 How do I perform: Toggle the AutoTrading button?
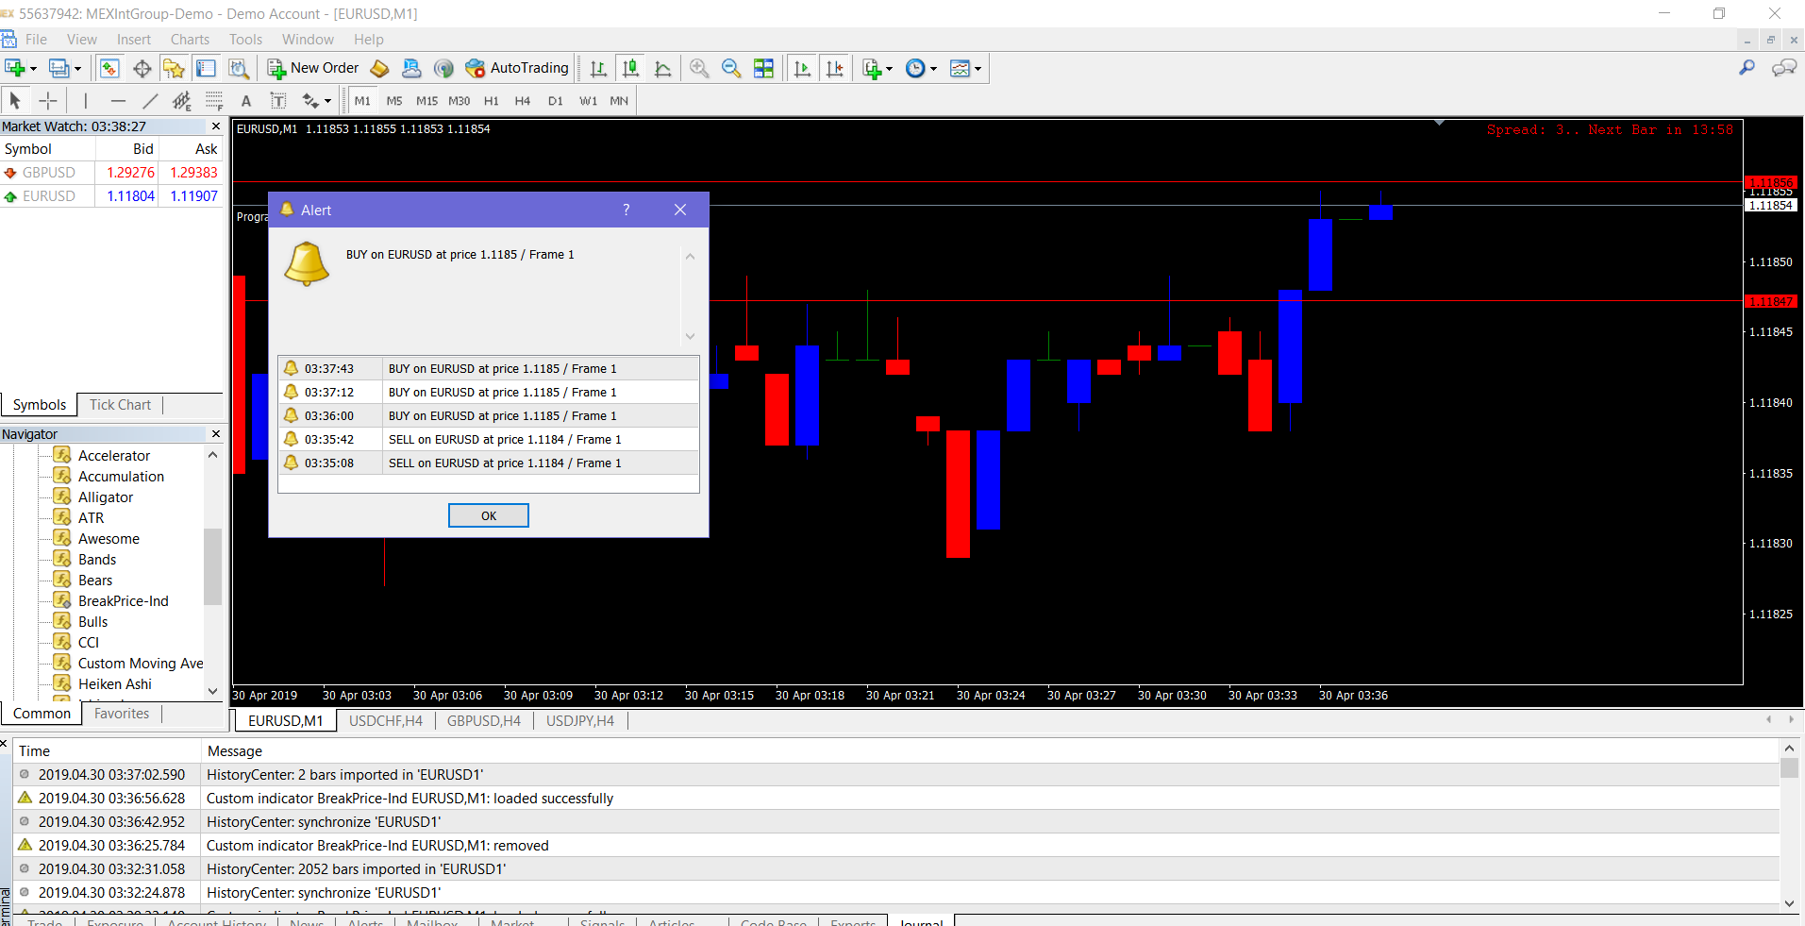click(517, 68)
